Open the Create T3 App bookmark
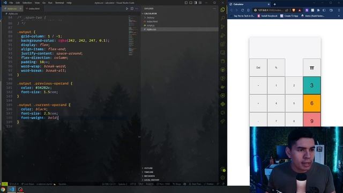This screenshot has width=343, height=193. coord(289,16)
